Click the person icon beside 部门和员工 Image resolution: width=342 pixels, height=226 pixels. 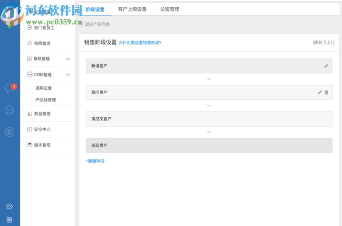[x=30, y=27]
